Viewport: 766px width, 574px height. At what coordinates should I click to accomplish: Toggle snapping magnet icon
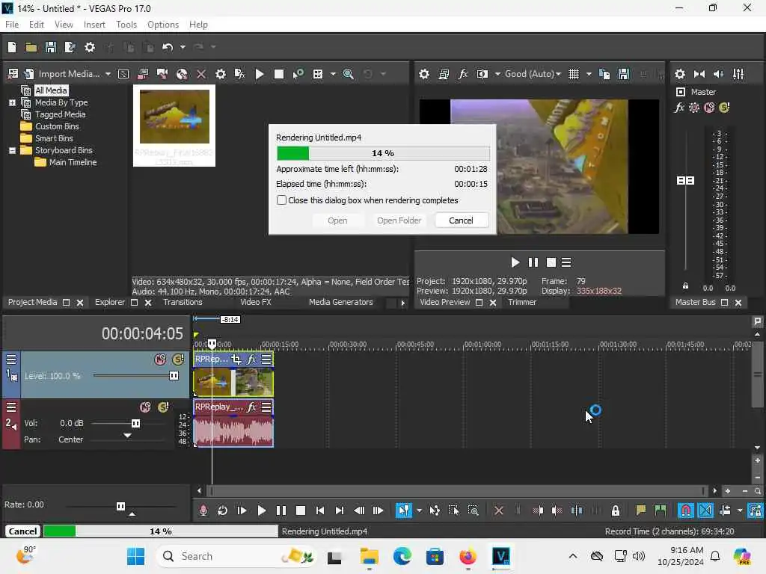pos(685,510)
